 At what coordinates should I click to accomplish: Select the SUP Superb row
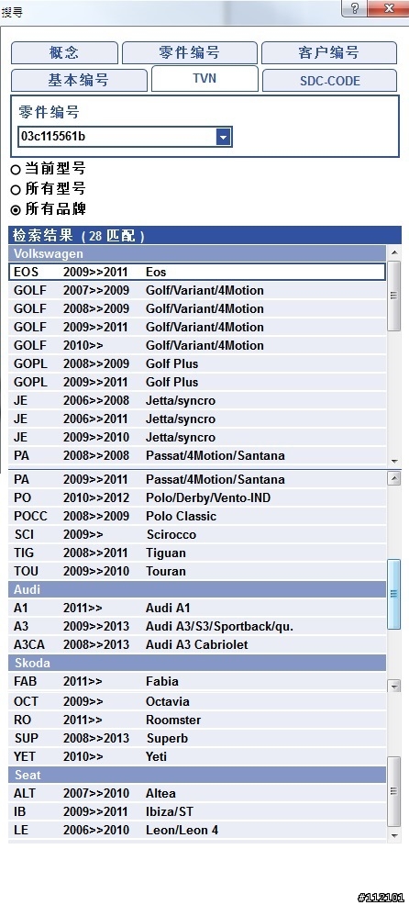tap(197, 738)
